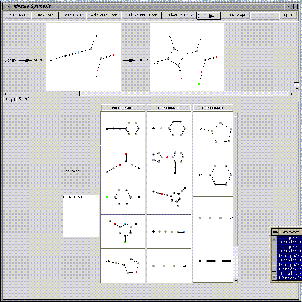Click the Mixture Synthesis minimize dot button

click(288, 7)
